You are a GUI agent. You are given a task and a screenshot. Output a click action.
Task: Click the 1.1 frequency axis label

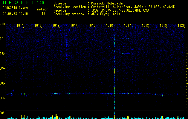click(x=2, y=39)
